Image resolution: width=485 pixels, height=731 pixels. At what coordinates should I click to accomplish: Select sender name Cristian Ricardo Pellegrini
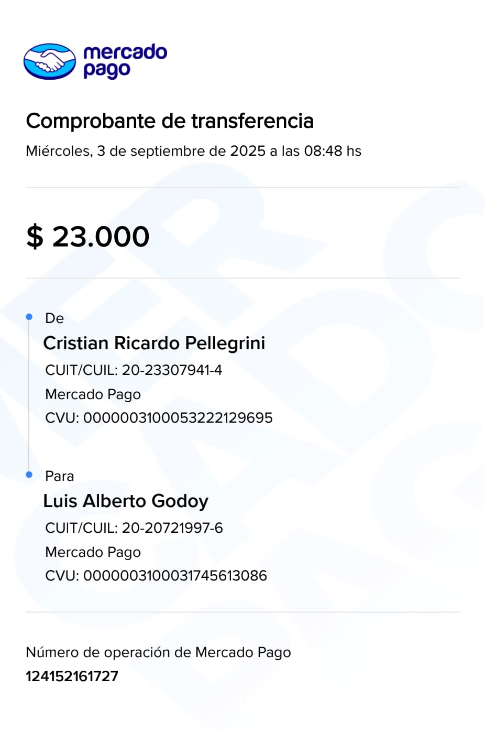tap(154, 343)
